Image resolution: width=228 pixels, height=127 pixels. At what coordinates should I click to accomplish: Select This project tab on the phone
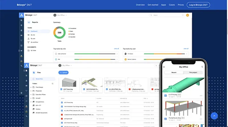193,72
